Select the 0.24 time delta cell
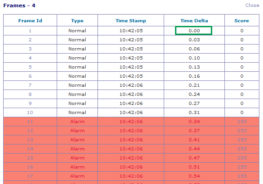 194,94
